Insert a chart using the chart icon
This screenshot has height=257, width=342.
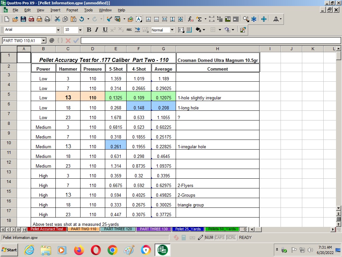pos(118,19)
